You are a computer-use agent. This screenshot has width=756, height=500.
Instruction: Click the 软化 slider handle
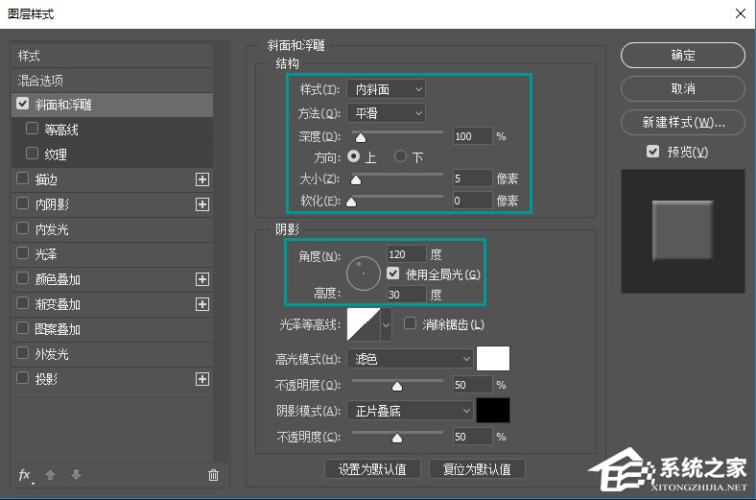[x=351, y=202]
